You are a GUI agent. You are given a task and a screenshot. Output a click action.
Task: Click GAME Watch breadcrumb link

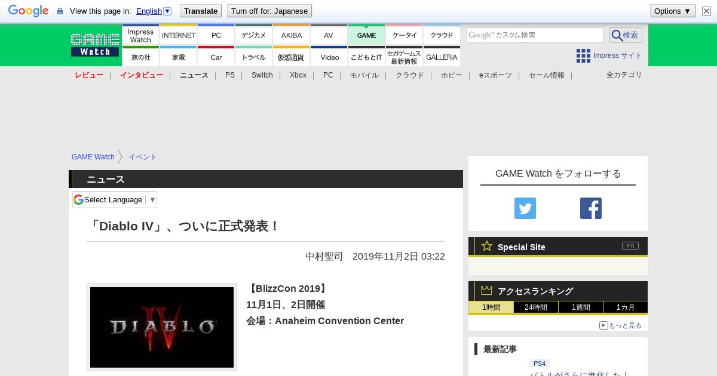click(93, 157)
